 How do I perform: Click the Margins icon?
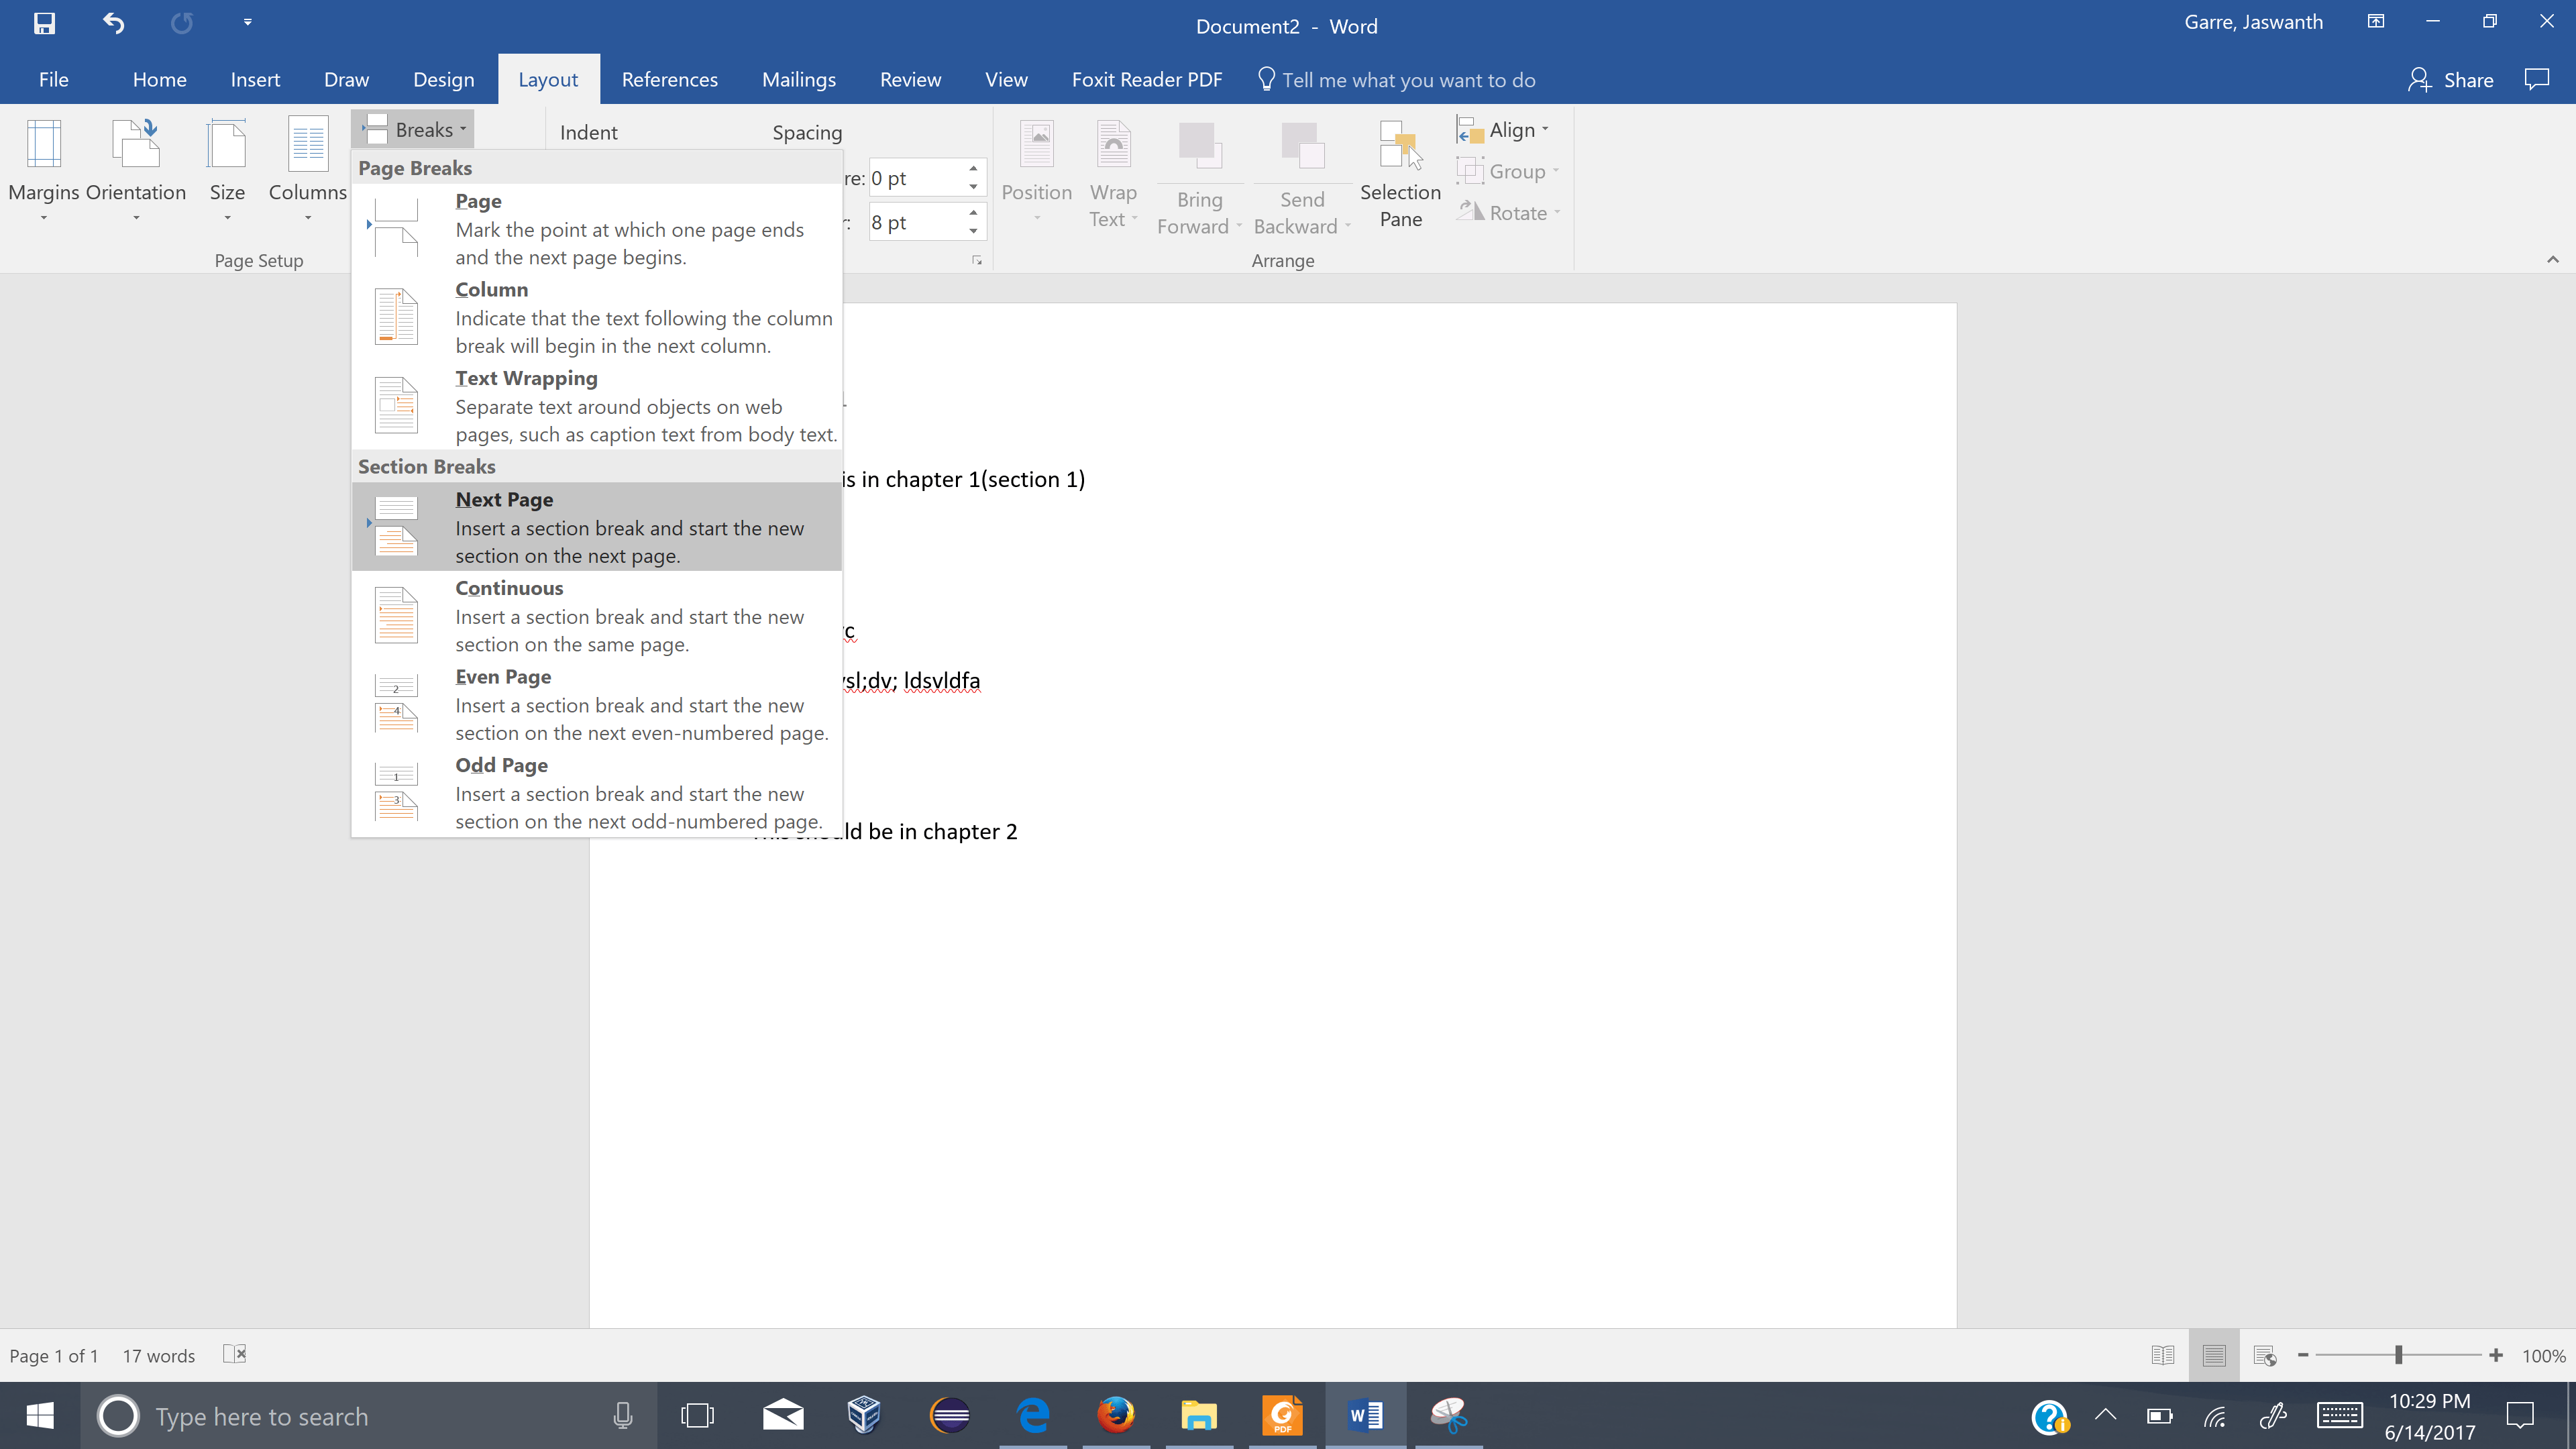(43, 145)
